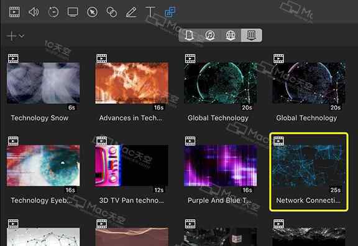Expand the add media dropdown chevron
Viewport: 358px width, 246px height.
click(22, 36)
